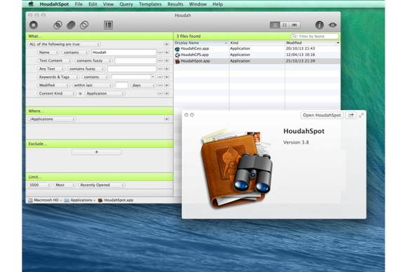Click the HoudahGeo.app icon in results
407x272 pixels.
click(178, 49)
